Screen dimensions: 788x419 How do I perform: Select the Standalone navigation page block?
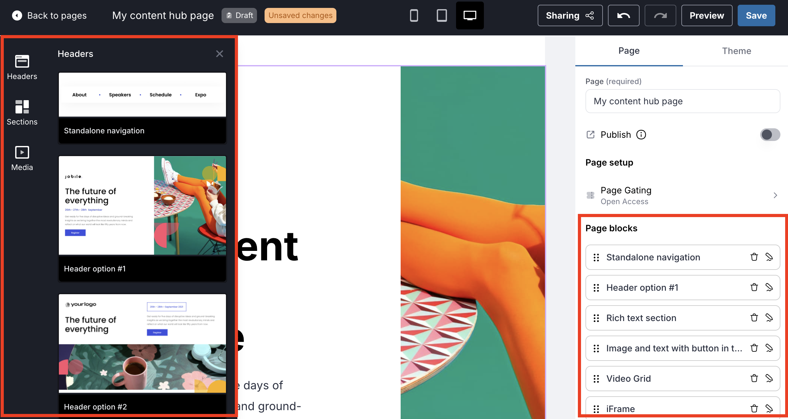pos(683,257)
